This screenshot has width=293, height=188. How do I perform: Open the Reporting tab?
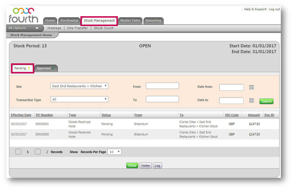pyautogui.click(x=153, y=21)
